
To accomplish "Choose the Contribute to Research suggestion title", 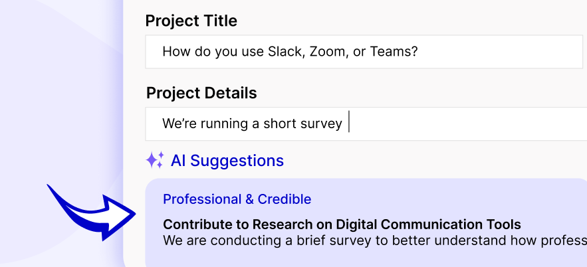I will 342,224.
